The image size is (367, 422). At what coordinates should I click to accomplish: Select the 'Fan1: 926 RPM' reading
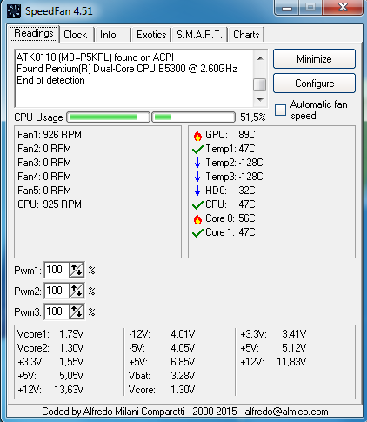click(50, 135)
